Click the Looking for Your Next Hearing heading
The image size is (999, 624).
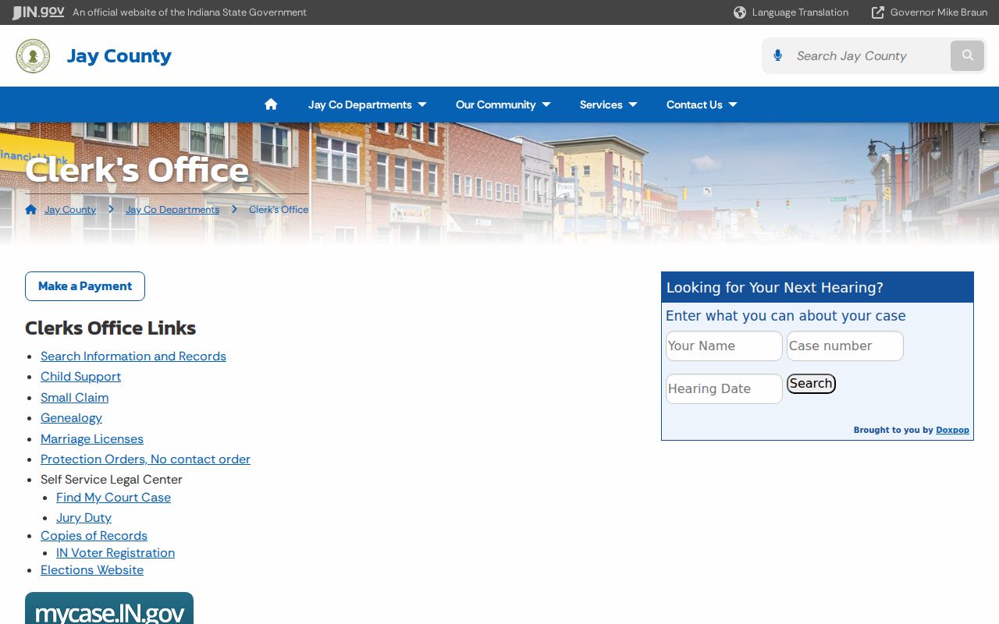tap(775, 288)
